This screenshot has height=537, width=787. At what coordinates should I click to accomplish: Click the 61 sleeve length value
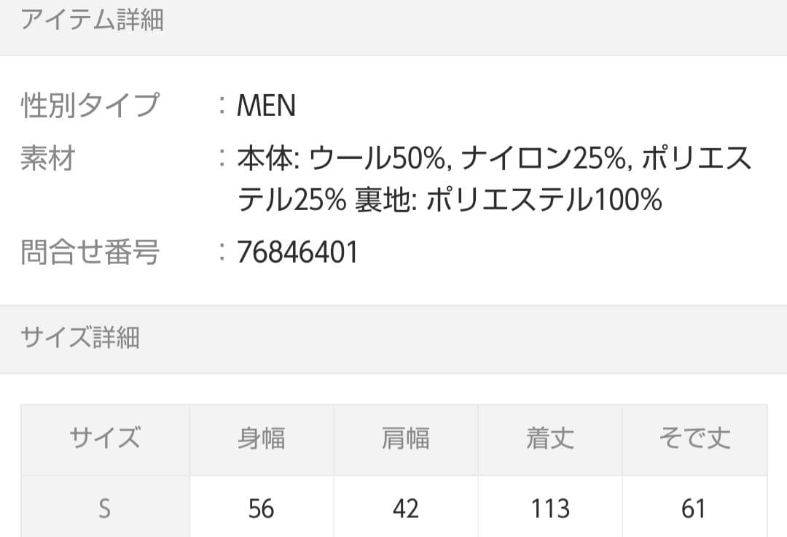point(694,509)
